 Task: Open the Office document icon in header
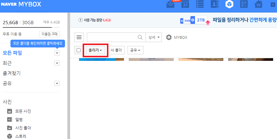click(244, 4)
